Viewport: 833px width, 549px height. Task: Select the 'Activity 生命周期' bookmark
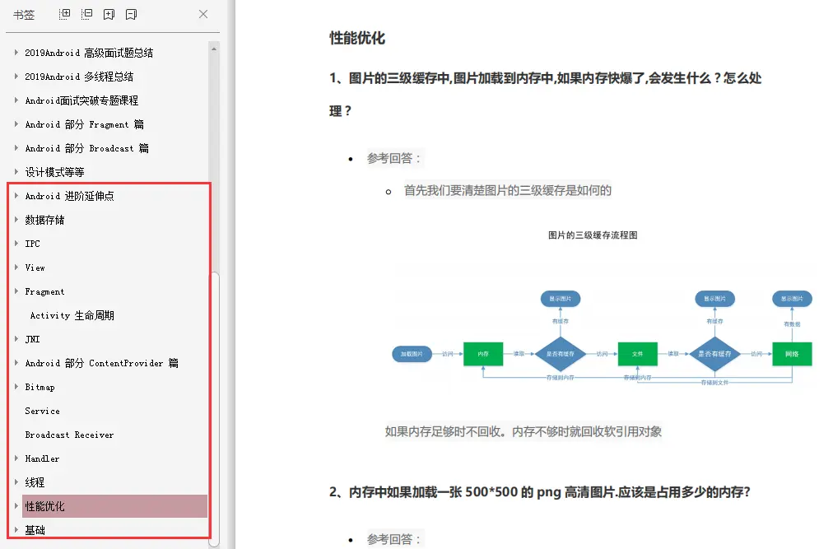pyautogui.click(x=71, y=315)
